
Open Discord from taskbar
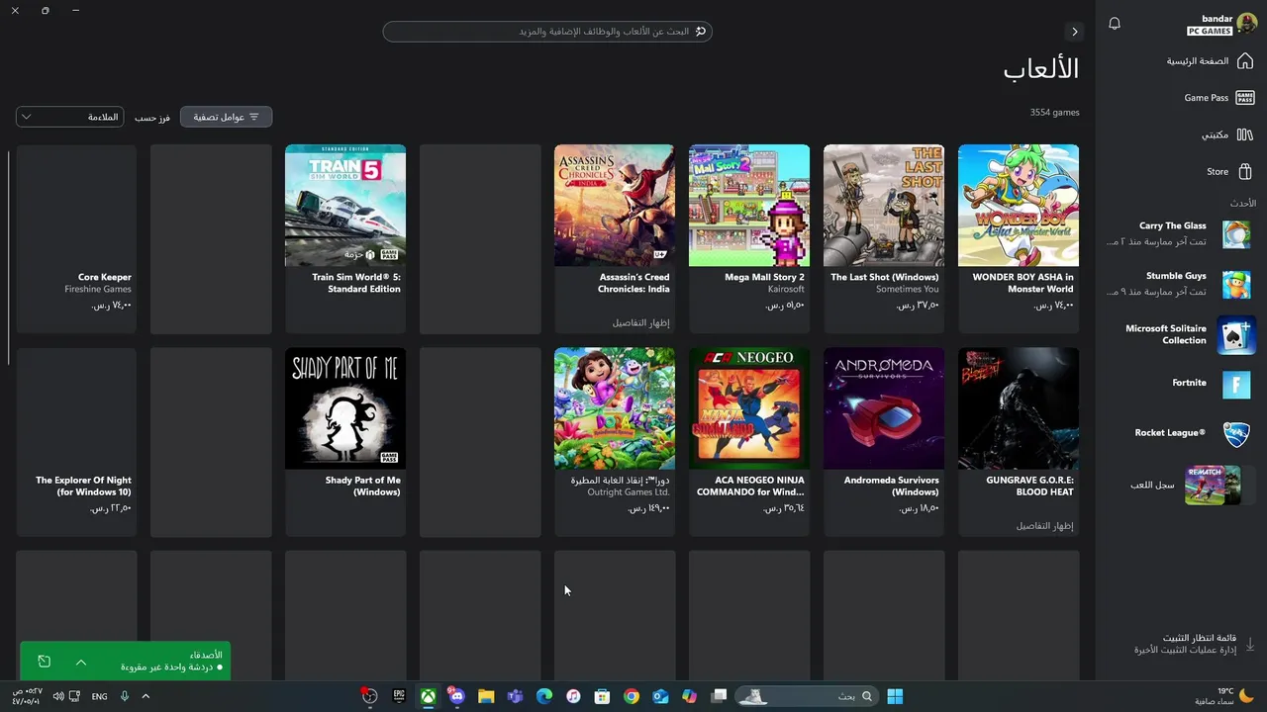click(456, 696)
